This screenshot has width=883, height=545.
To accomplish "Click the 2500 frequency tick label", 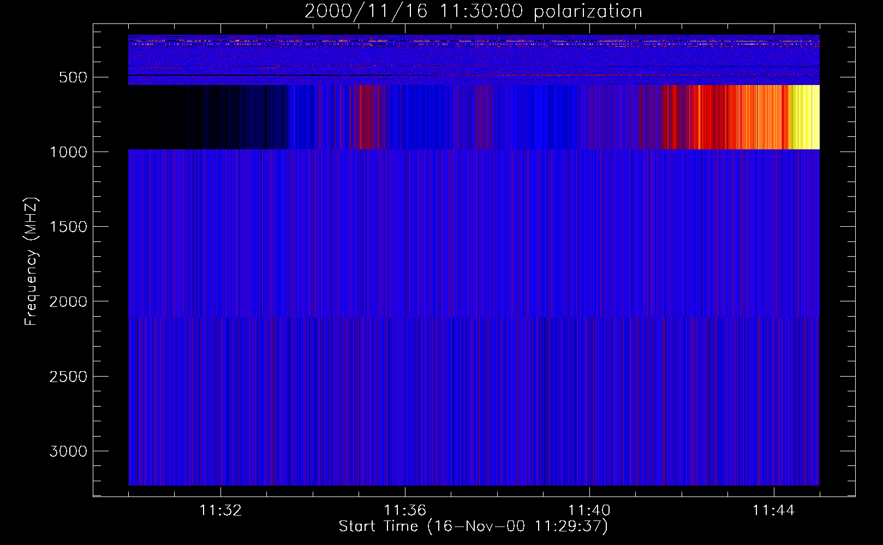I will [x=68, y=377].
